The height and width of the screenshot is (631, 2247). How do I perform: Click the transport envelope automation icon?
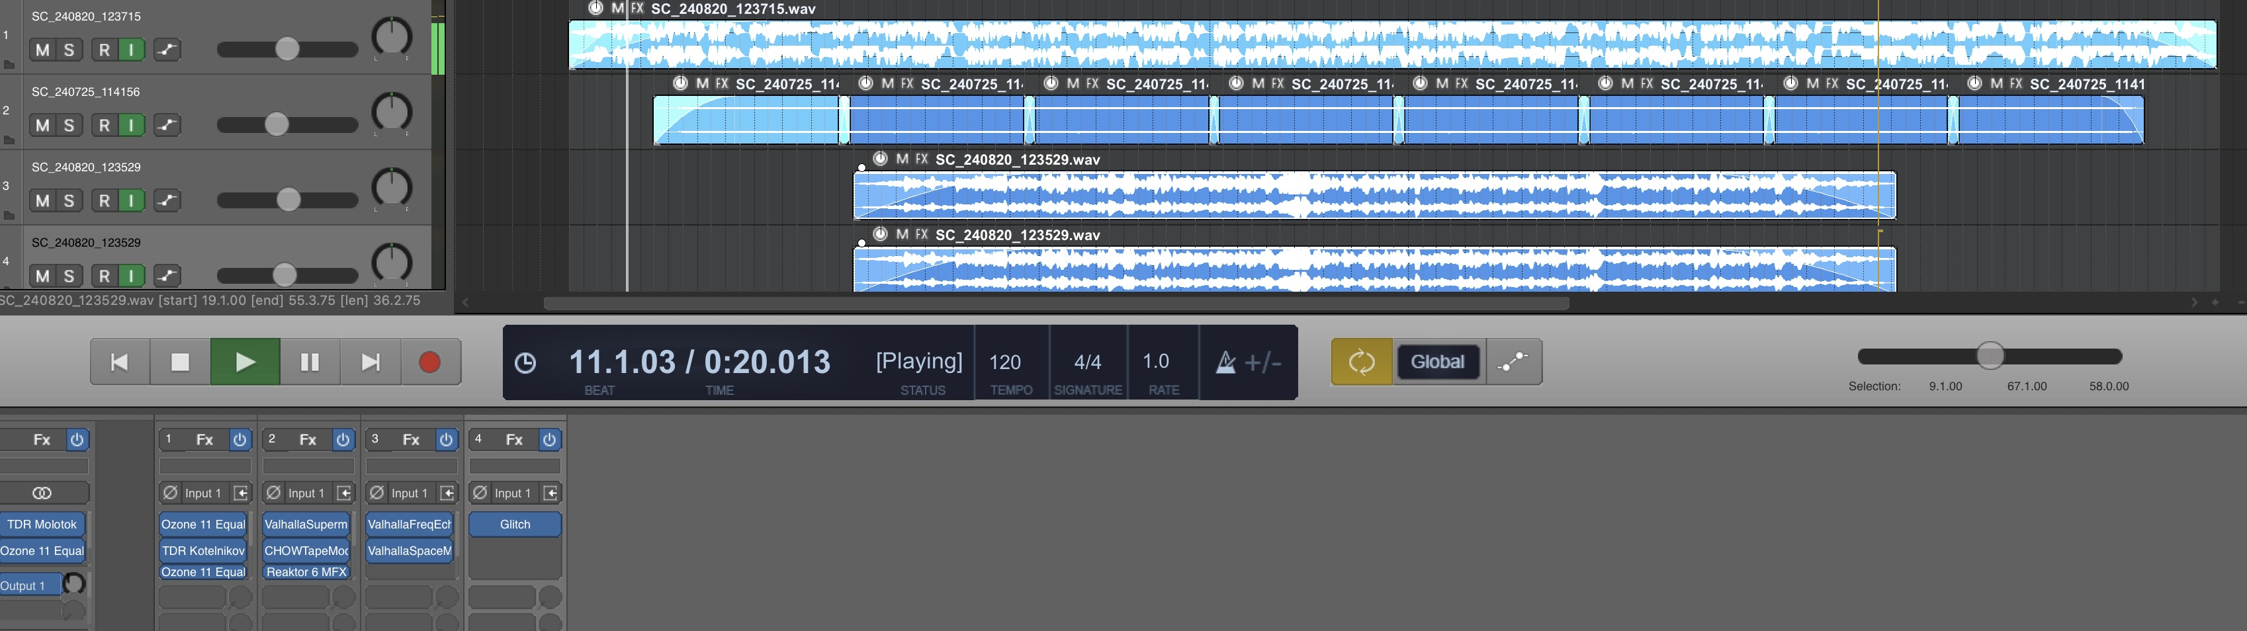pyautogui.click(x=1513, y=362)
